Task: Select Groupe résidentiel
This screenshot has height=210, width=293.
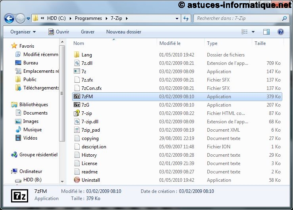Action: tap(34, 155)
